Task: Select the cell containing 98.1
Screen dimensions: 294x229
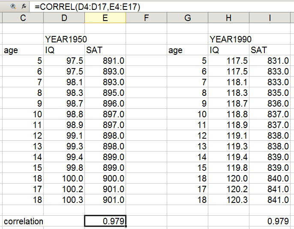Action: tap(64, 82)
